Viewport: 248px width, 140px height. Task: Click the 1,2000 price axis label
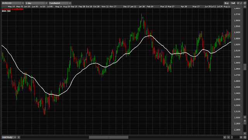(x=237, y=118)
